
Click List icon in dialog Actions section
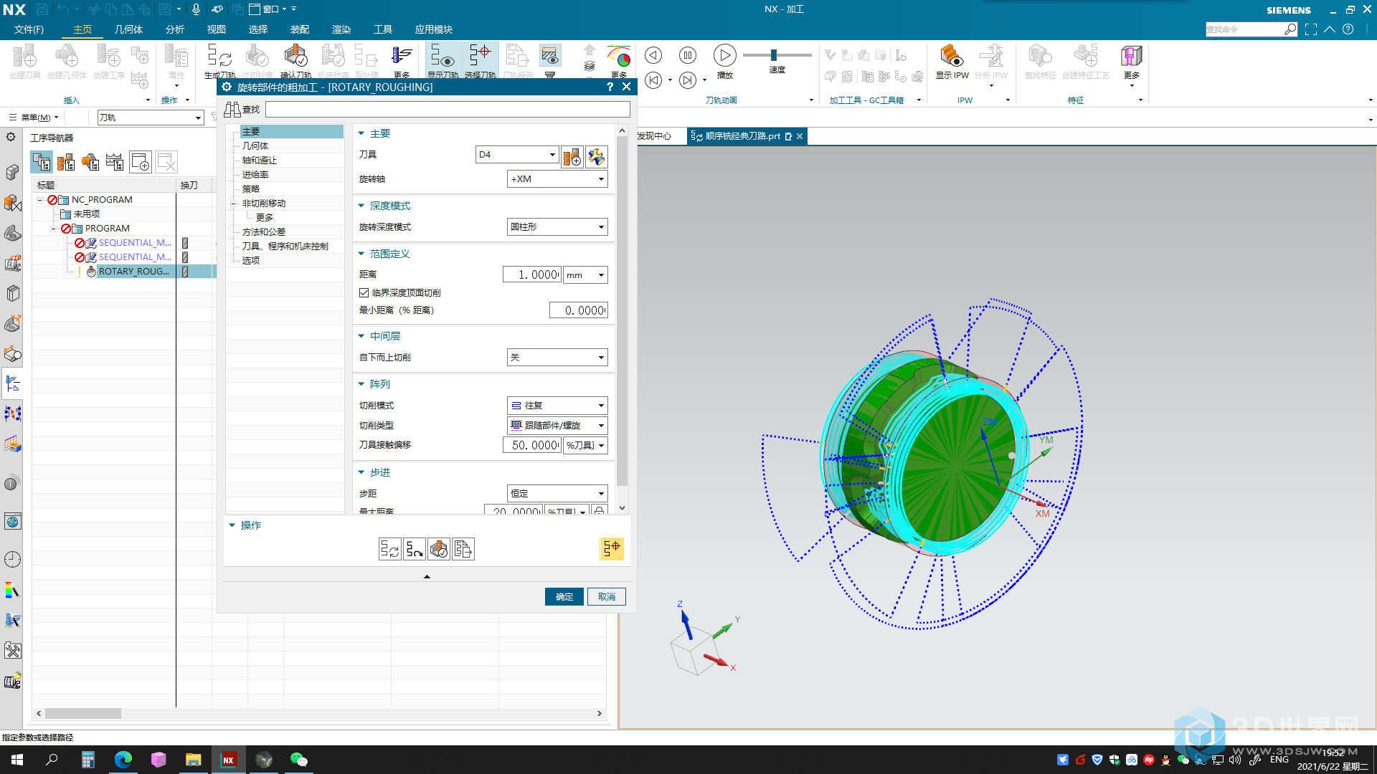pos(463,549)
